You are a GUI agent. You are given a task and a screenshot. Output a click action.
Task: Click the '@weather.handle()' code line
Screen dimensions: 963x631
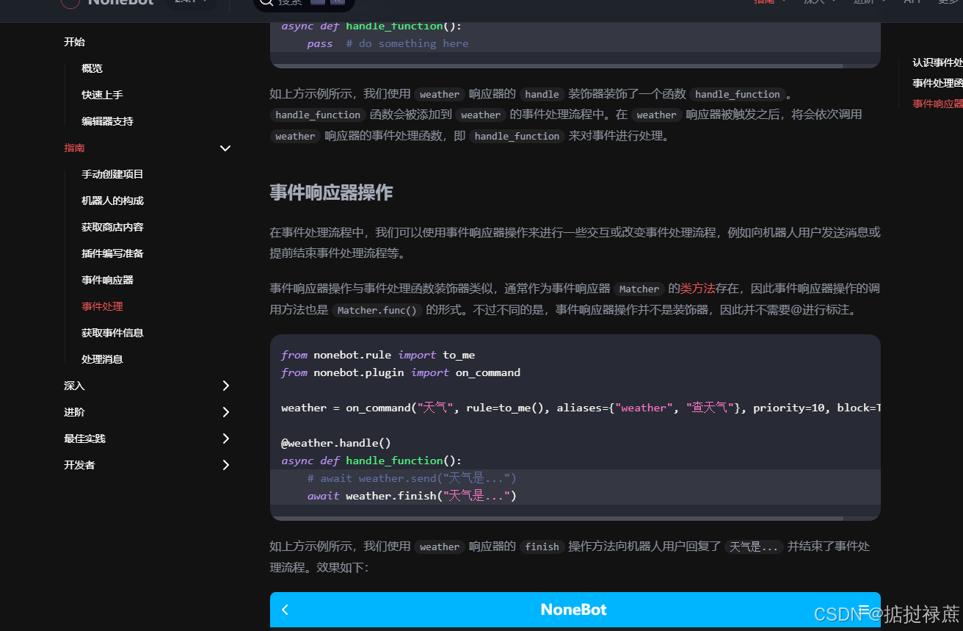[x=336, y=443]
